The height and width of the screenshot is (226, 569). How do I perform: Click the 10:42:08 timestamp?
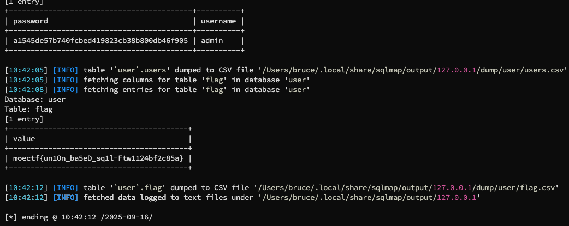[x=26, y=89]
